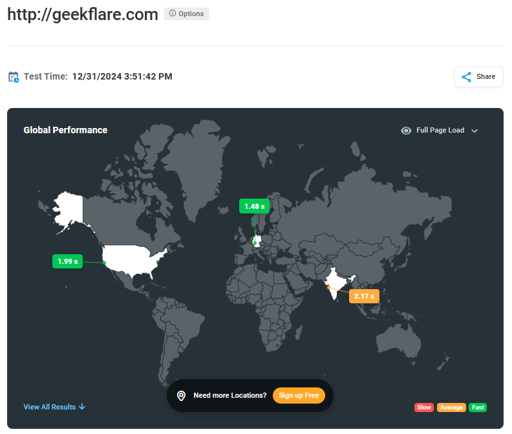Click the Global Performance heading
Viewport: 512px width, 434px height.
tap(65, 130)
